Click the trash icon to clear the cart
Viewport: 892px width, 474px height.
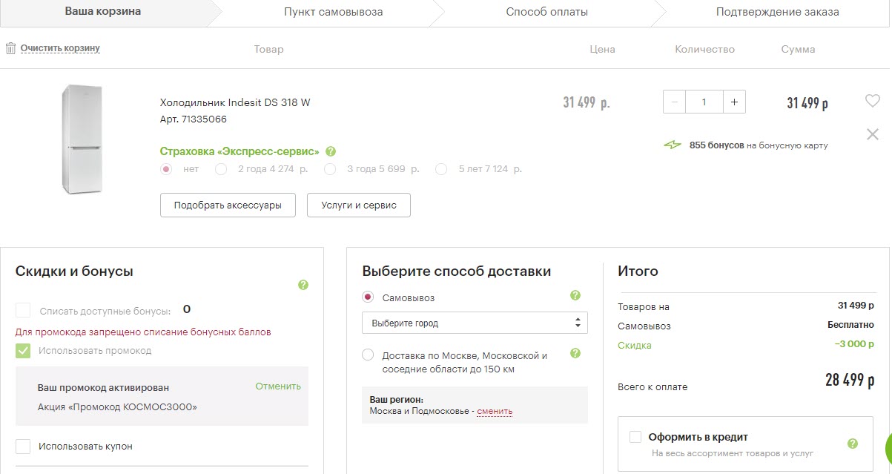point(10,48)
